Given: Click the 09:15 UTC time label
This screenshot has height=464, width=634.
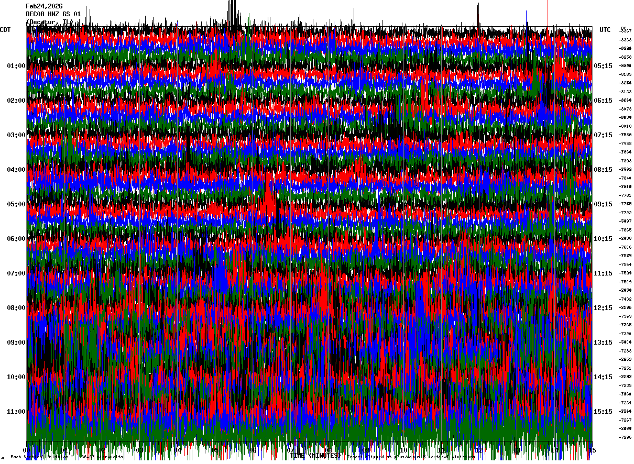Looking at the screenshot, I should 603,204.
